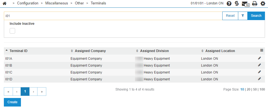Screen dimensions: 268x109
Task: Open the help question mark icon
Action: [x=229, y=3]
